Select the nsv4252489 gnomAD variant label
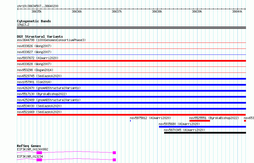This screenshot has width=254, height=163. point(49,100)
